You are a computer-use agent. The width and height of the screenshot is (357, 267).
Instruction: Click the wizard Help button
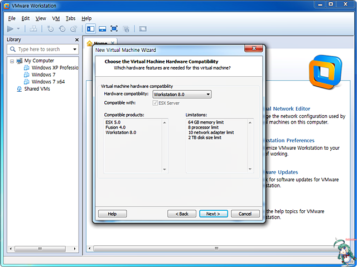(x=112, y=214)
